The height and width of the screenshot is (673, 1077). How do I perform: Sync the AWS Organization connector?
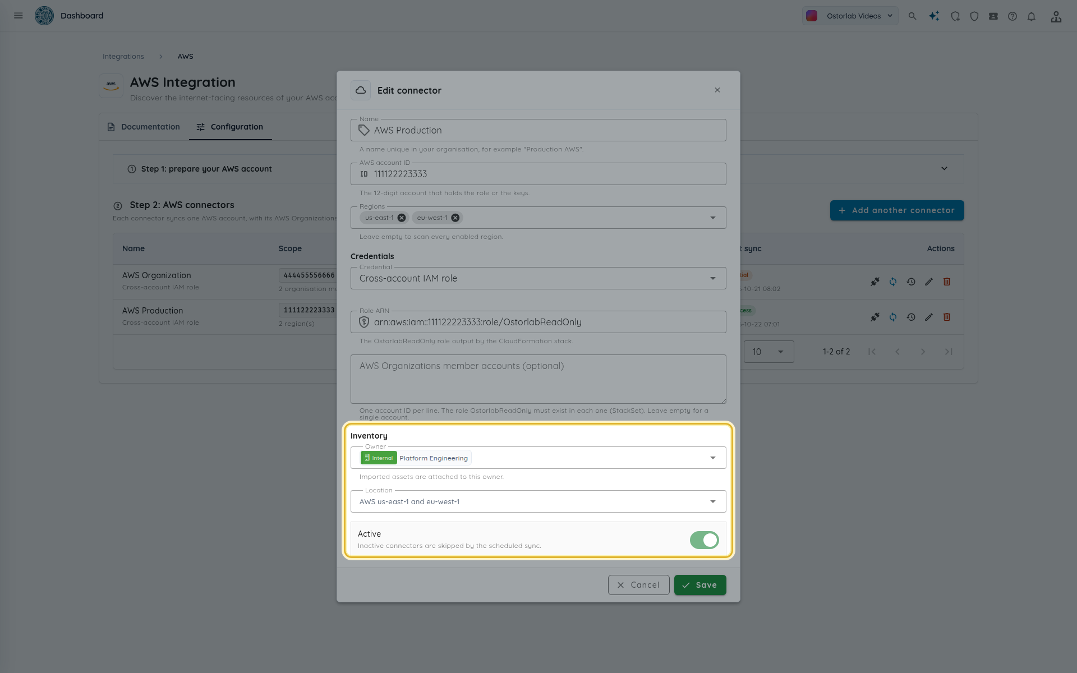[x=893, y=282]
